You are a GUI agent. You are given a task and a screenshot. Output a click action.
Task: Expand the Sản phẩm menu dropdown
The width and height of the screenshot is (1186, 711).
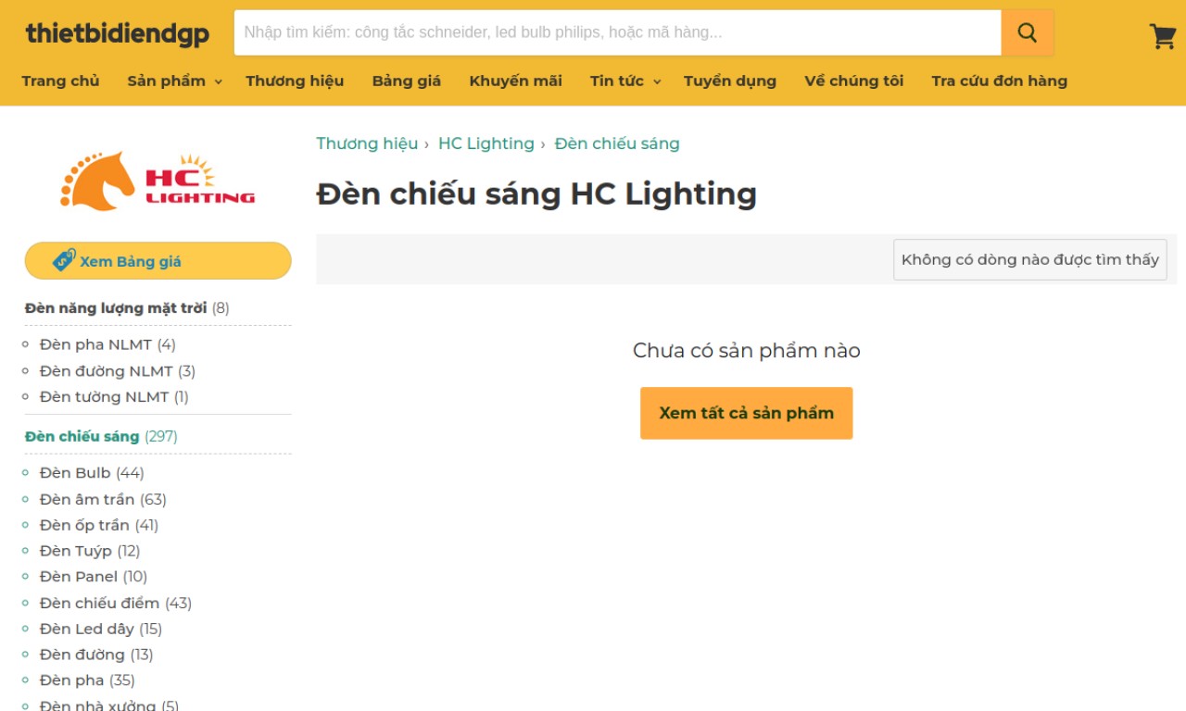pos(174,81)
